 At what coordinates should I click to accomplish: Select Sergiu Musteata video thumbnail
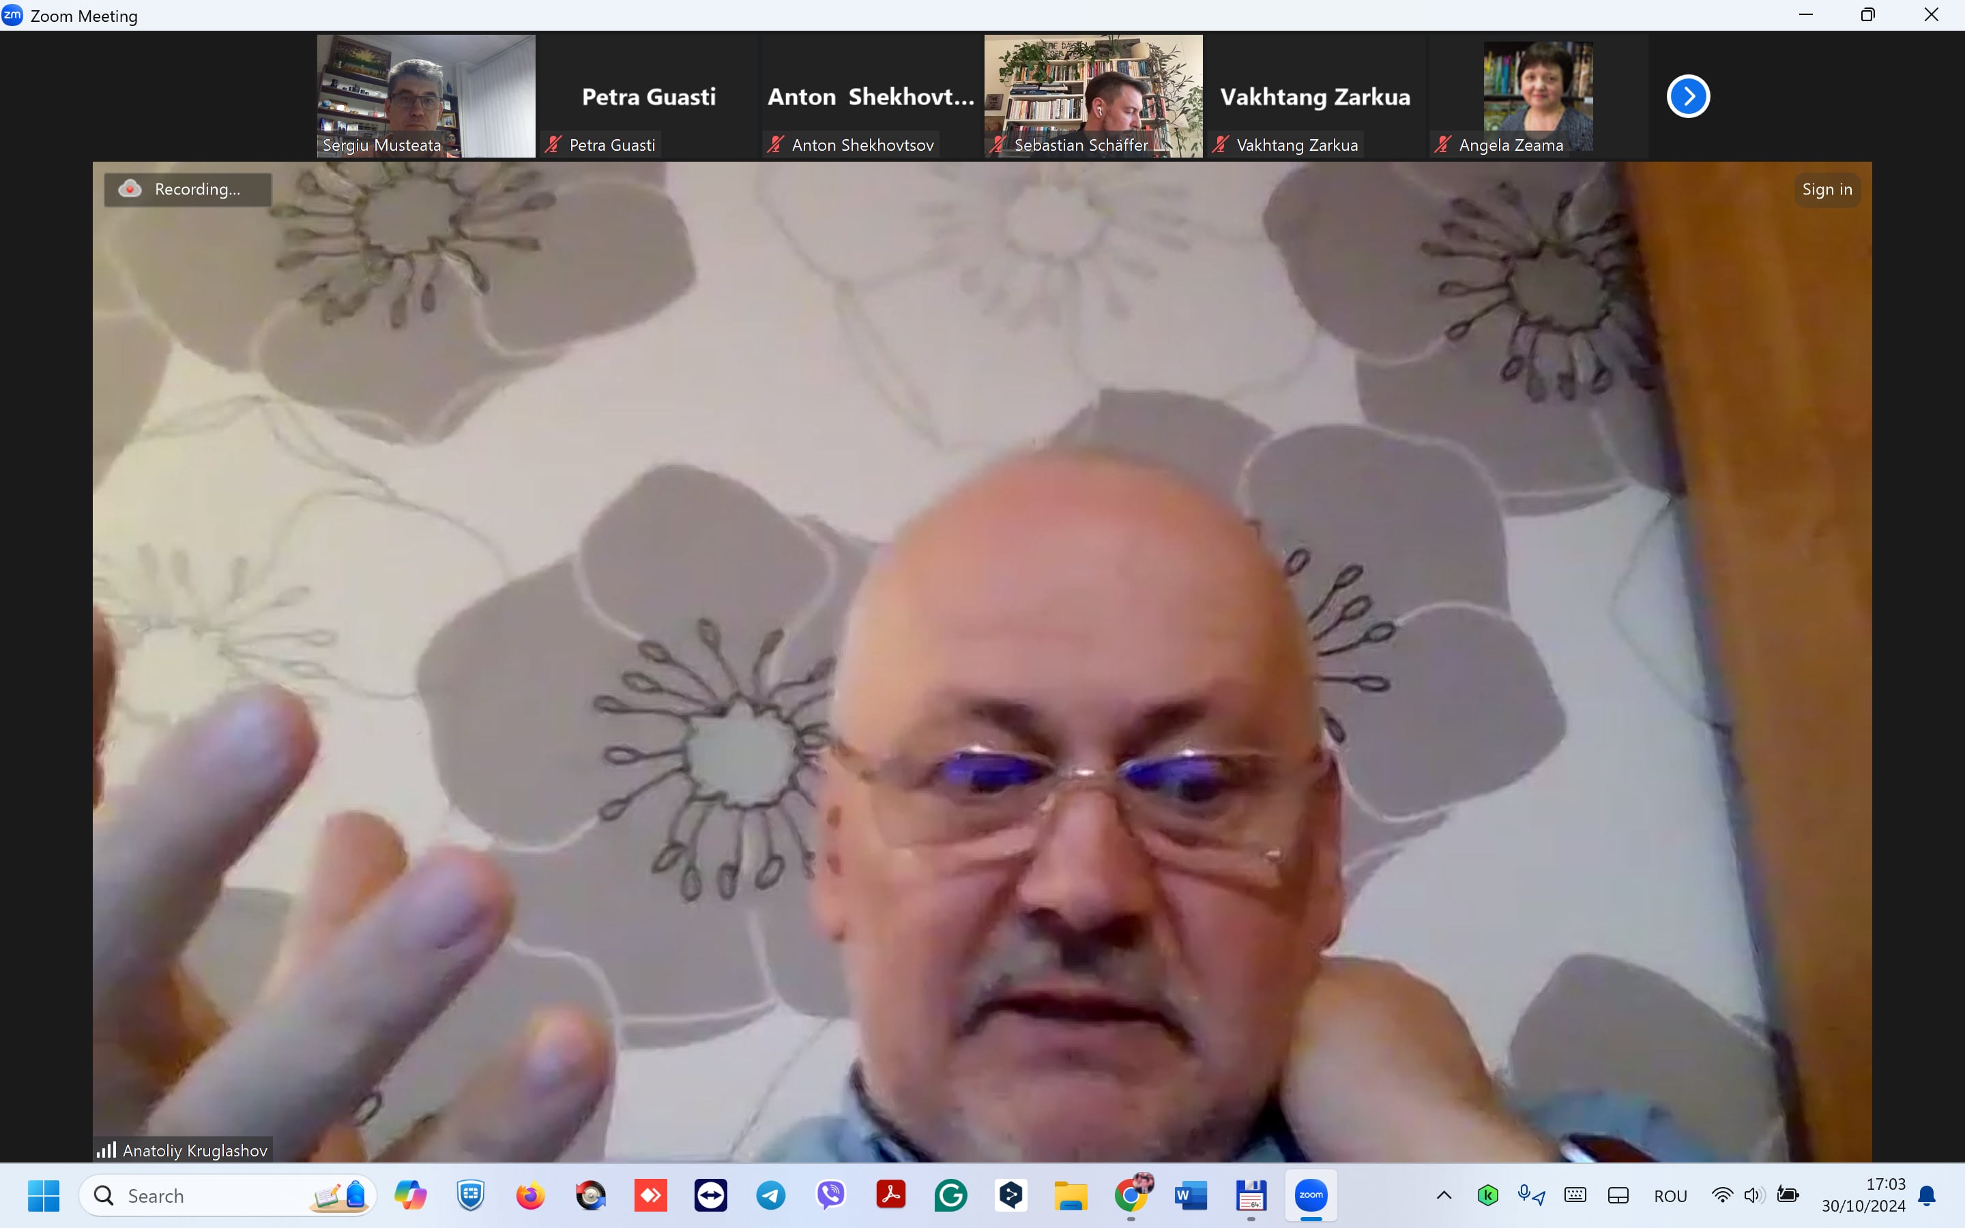coord(426,95)
